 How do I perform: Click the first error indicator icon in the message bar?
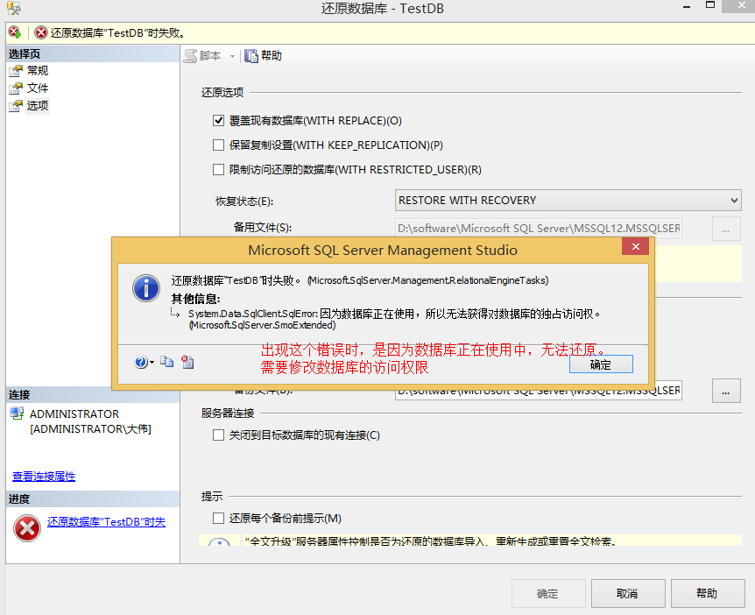click(x=14, y=32)
